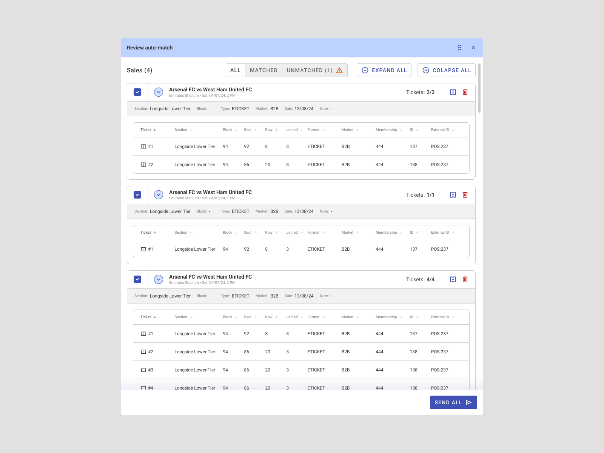Screen dimensions: 604x453
Task: Click the sort arrow on the Seat column header
Action: [256, 129]
